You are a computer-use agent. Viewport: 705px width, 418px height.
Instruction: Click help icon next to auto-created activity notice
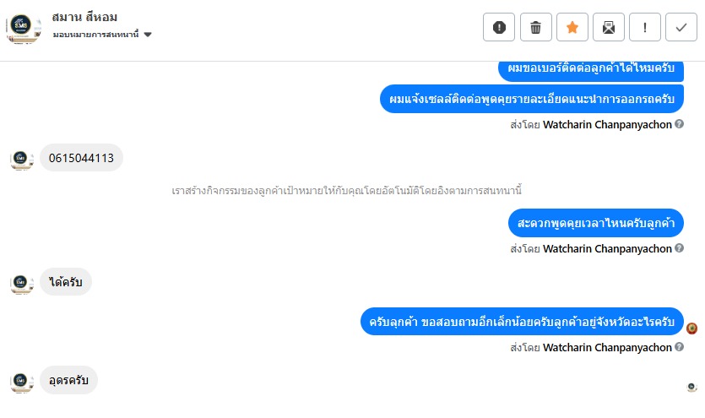pos(539,190)
